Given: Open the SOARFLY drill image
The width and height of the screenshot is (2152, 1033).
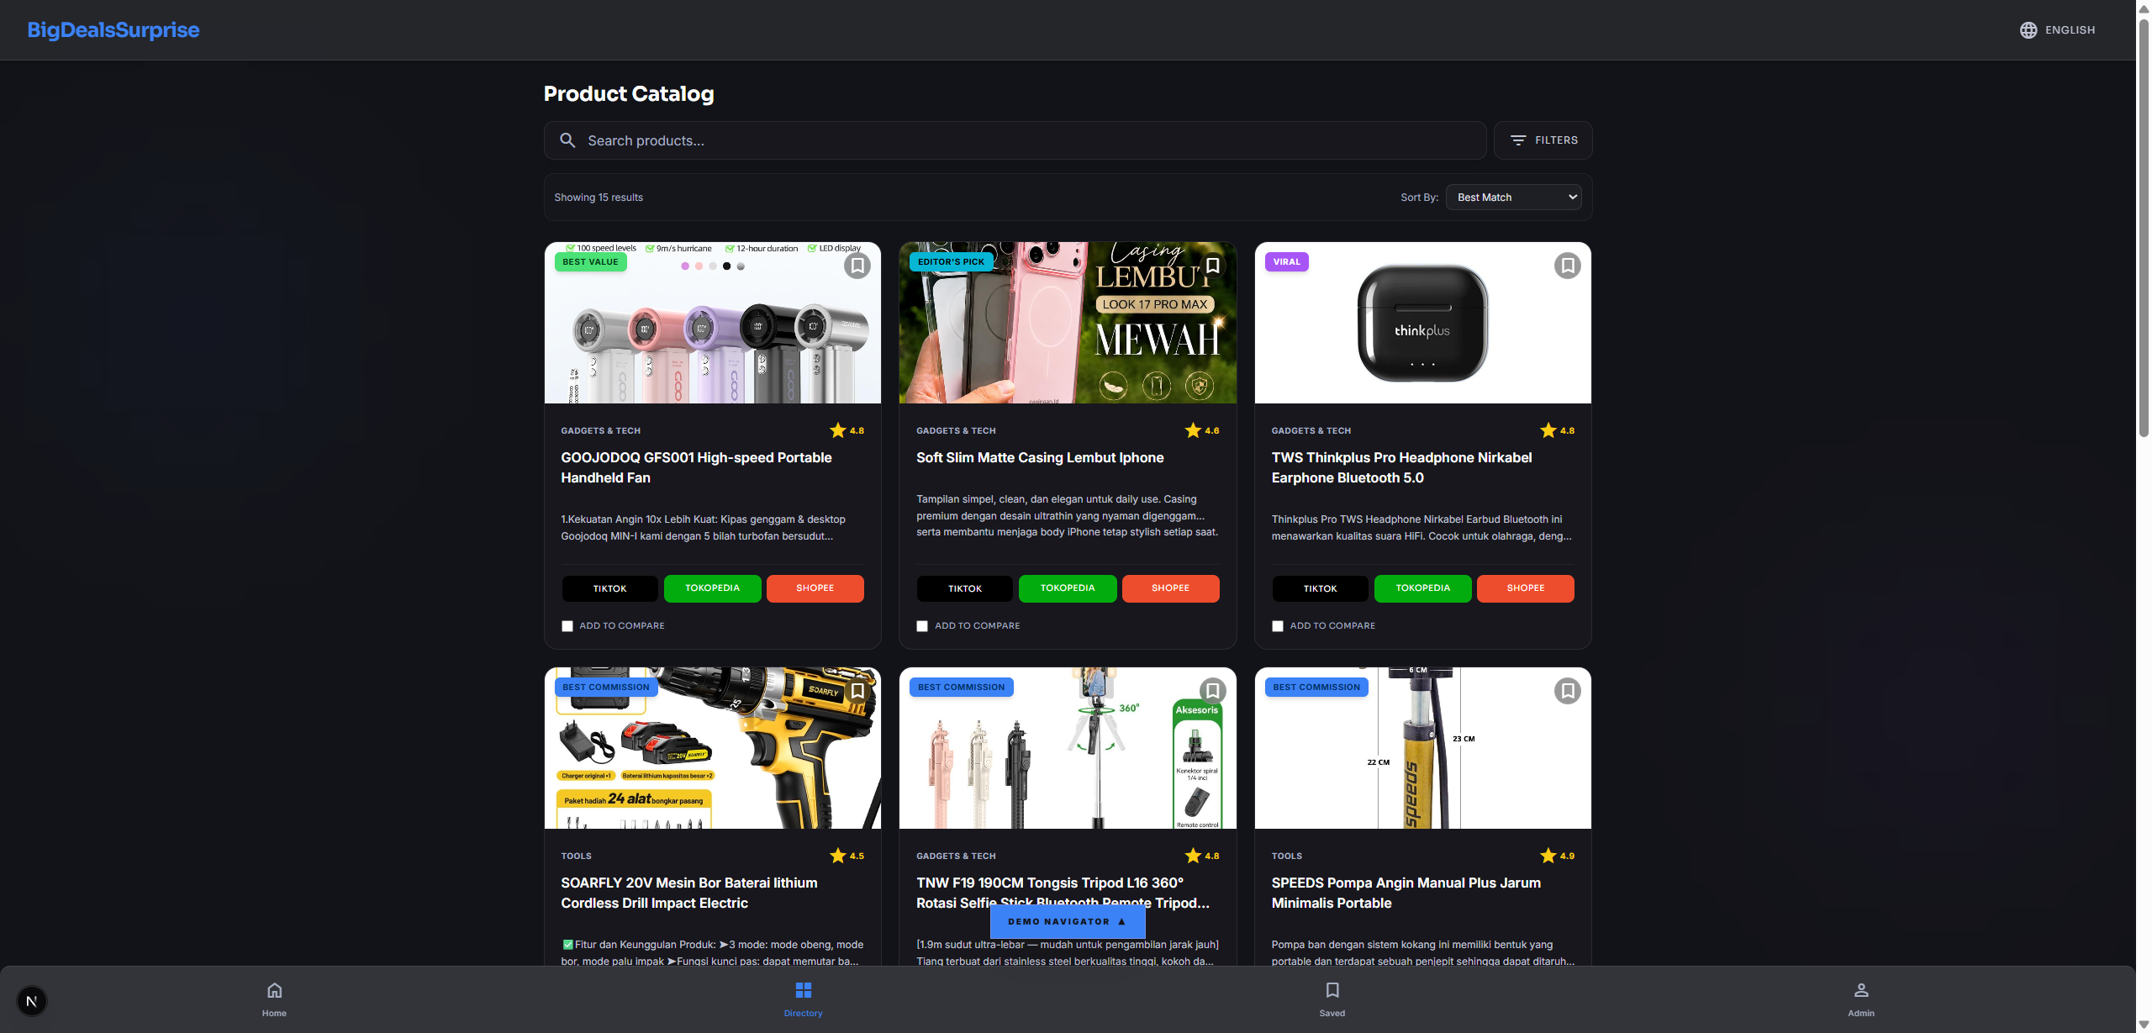Looking at the screenshot, I should [713, 748].
